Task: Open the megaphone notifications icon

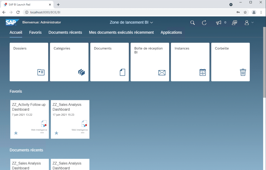Action: tap(218, 23)
